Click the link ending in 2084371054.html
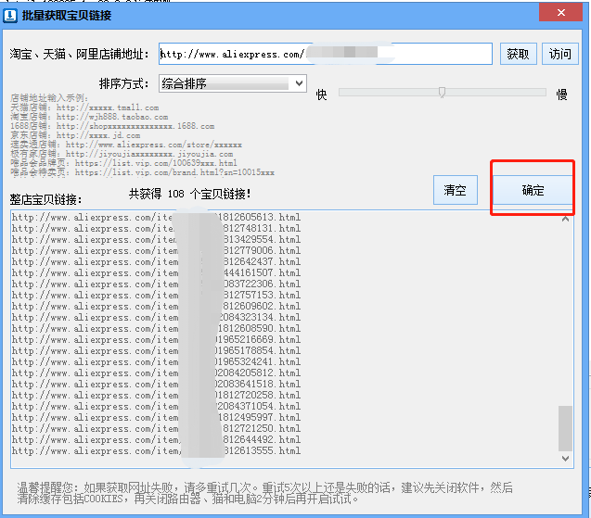Image resolution: width=591 pixels, height=518 pixels. tap(156, 407)
